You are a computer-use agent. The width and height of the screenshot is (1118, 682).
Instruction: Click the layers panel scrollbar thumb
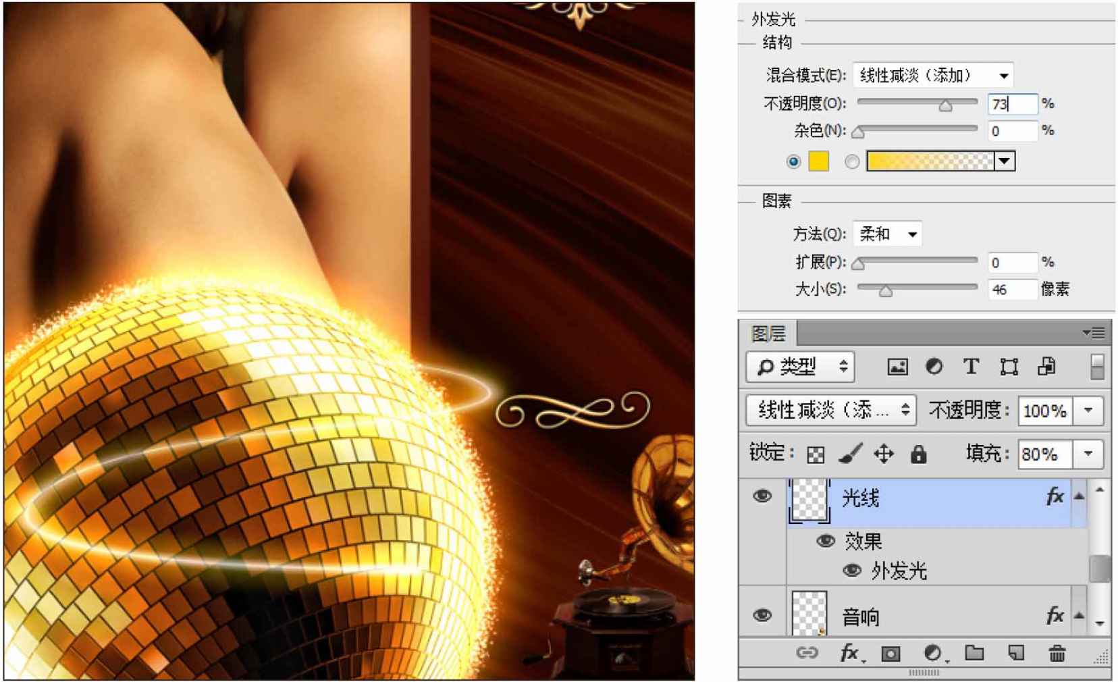pos(1100,568)
